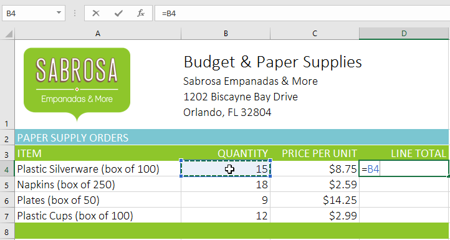450x240 pixels.
Task: Select row 7 header
Action: coord(7,216)
